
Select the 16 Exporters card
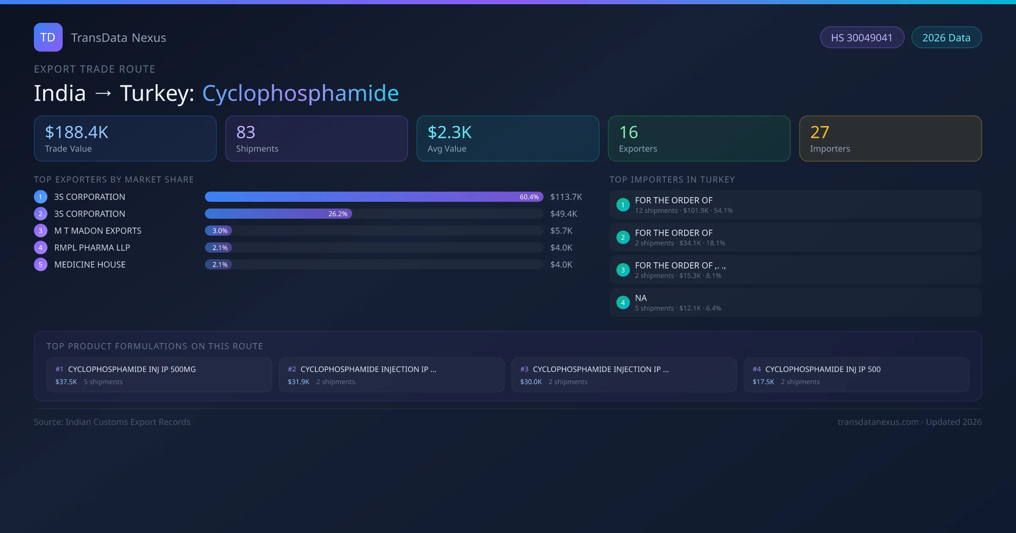click(699, 138)
